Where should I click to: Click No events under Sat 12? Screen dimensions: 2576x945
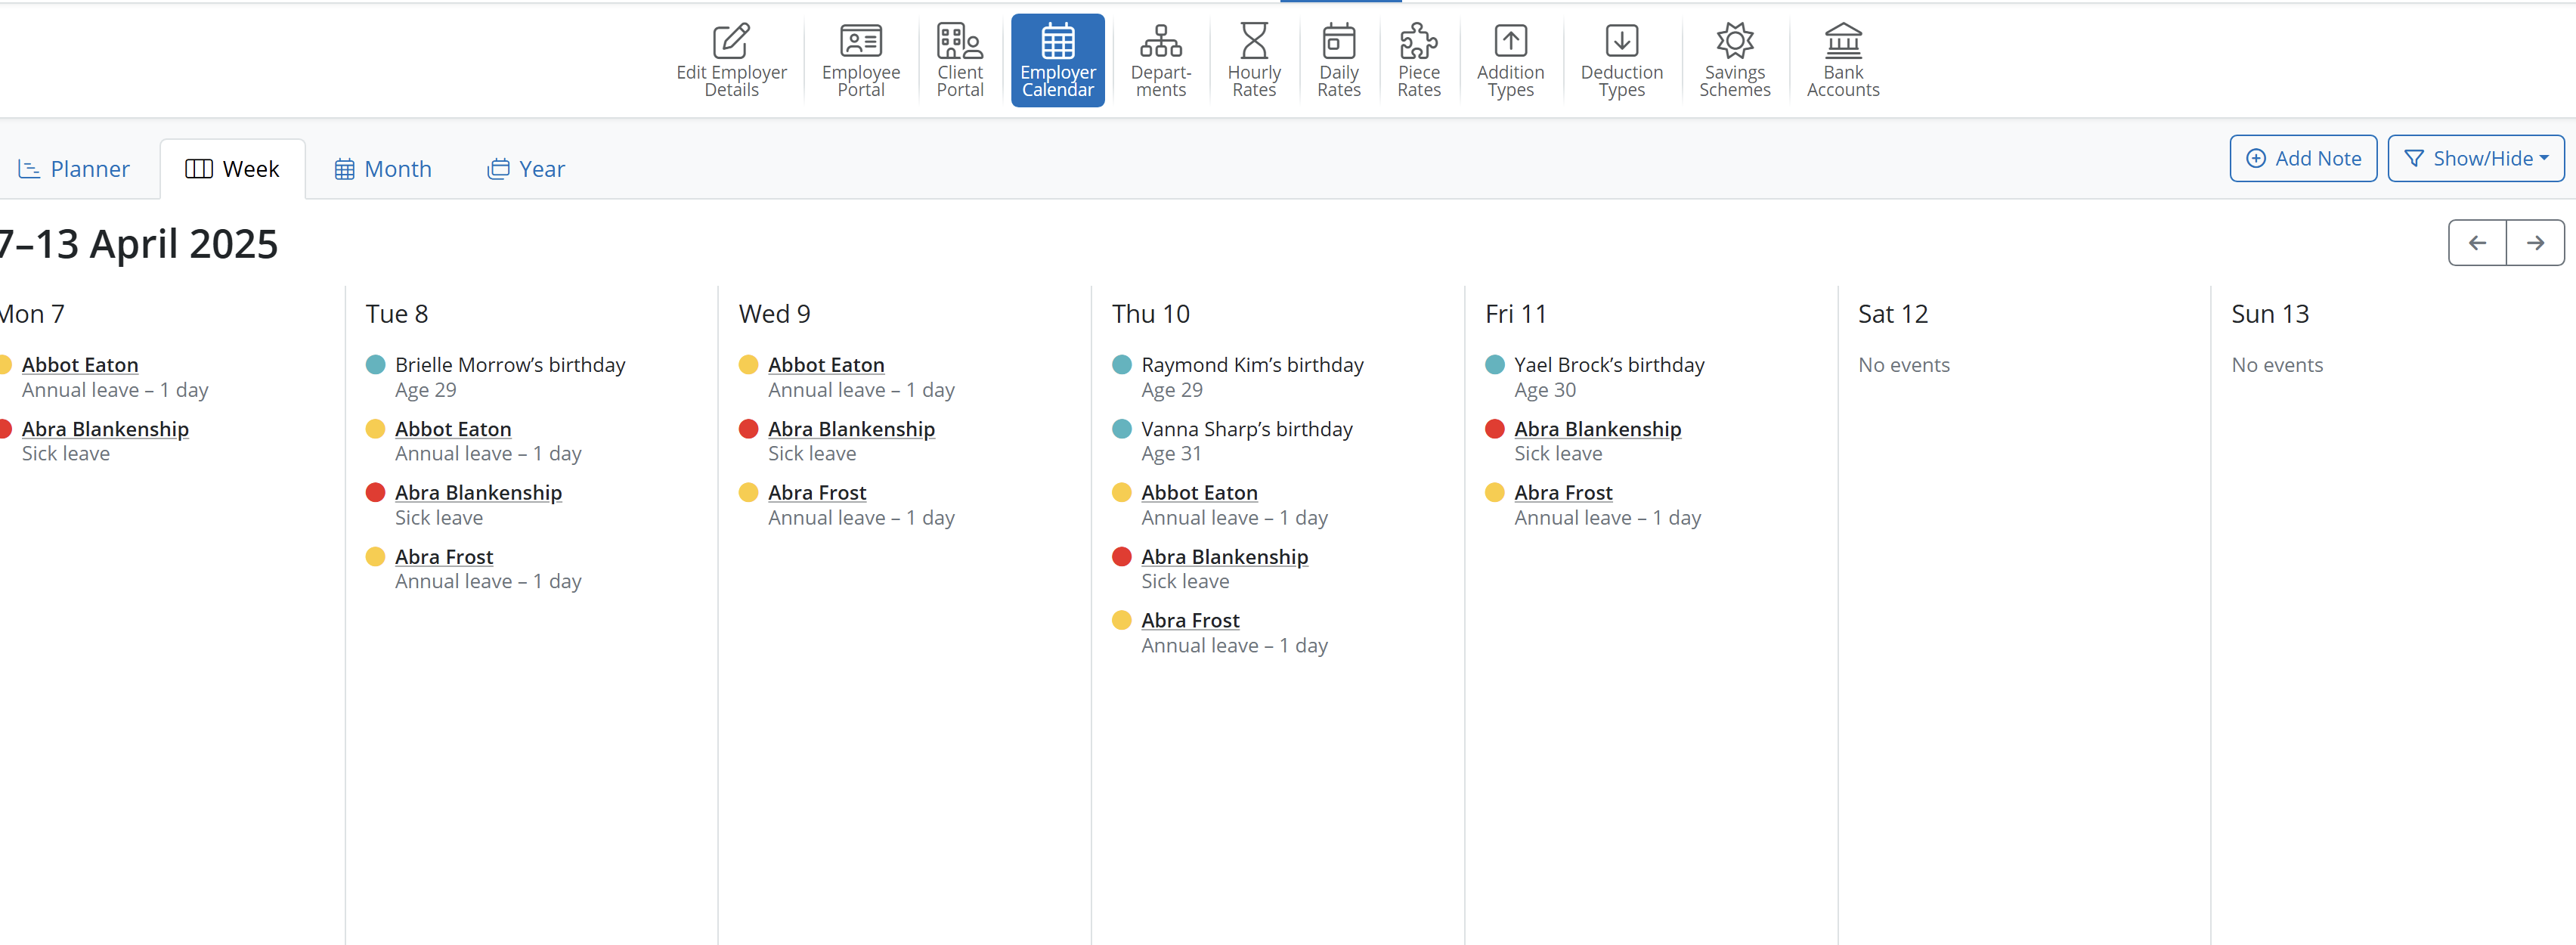coord(1903,365)
